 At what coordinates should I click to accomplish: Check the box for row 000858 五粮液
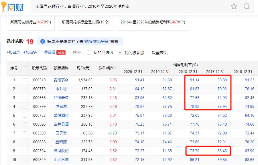click(25, 142)
